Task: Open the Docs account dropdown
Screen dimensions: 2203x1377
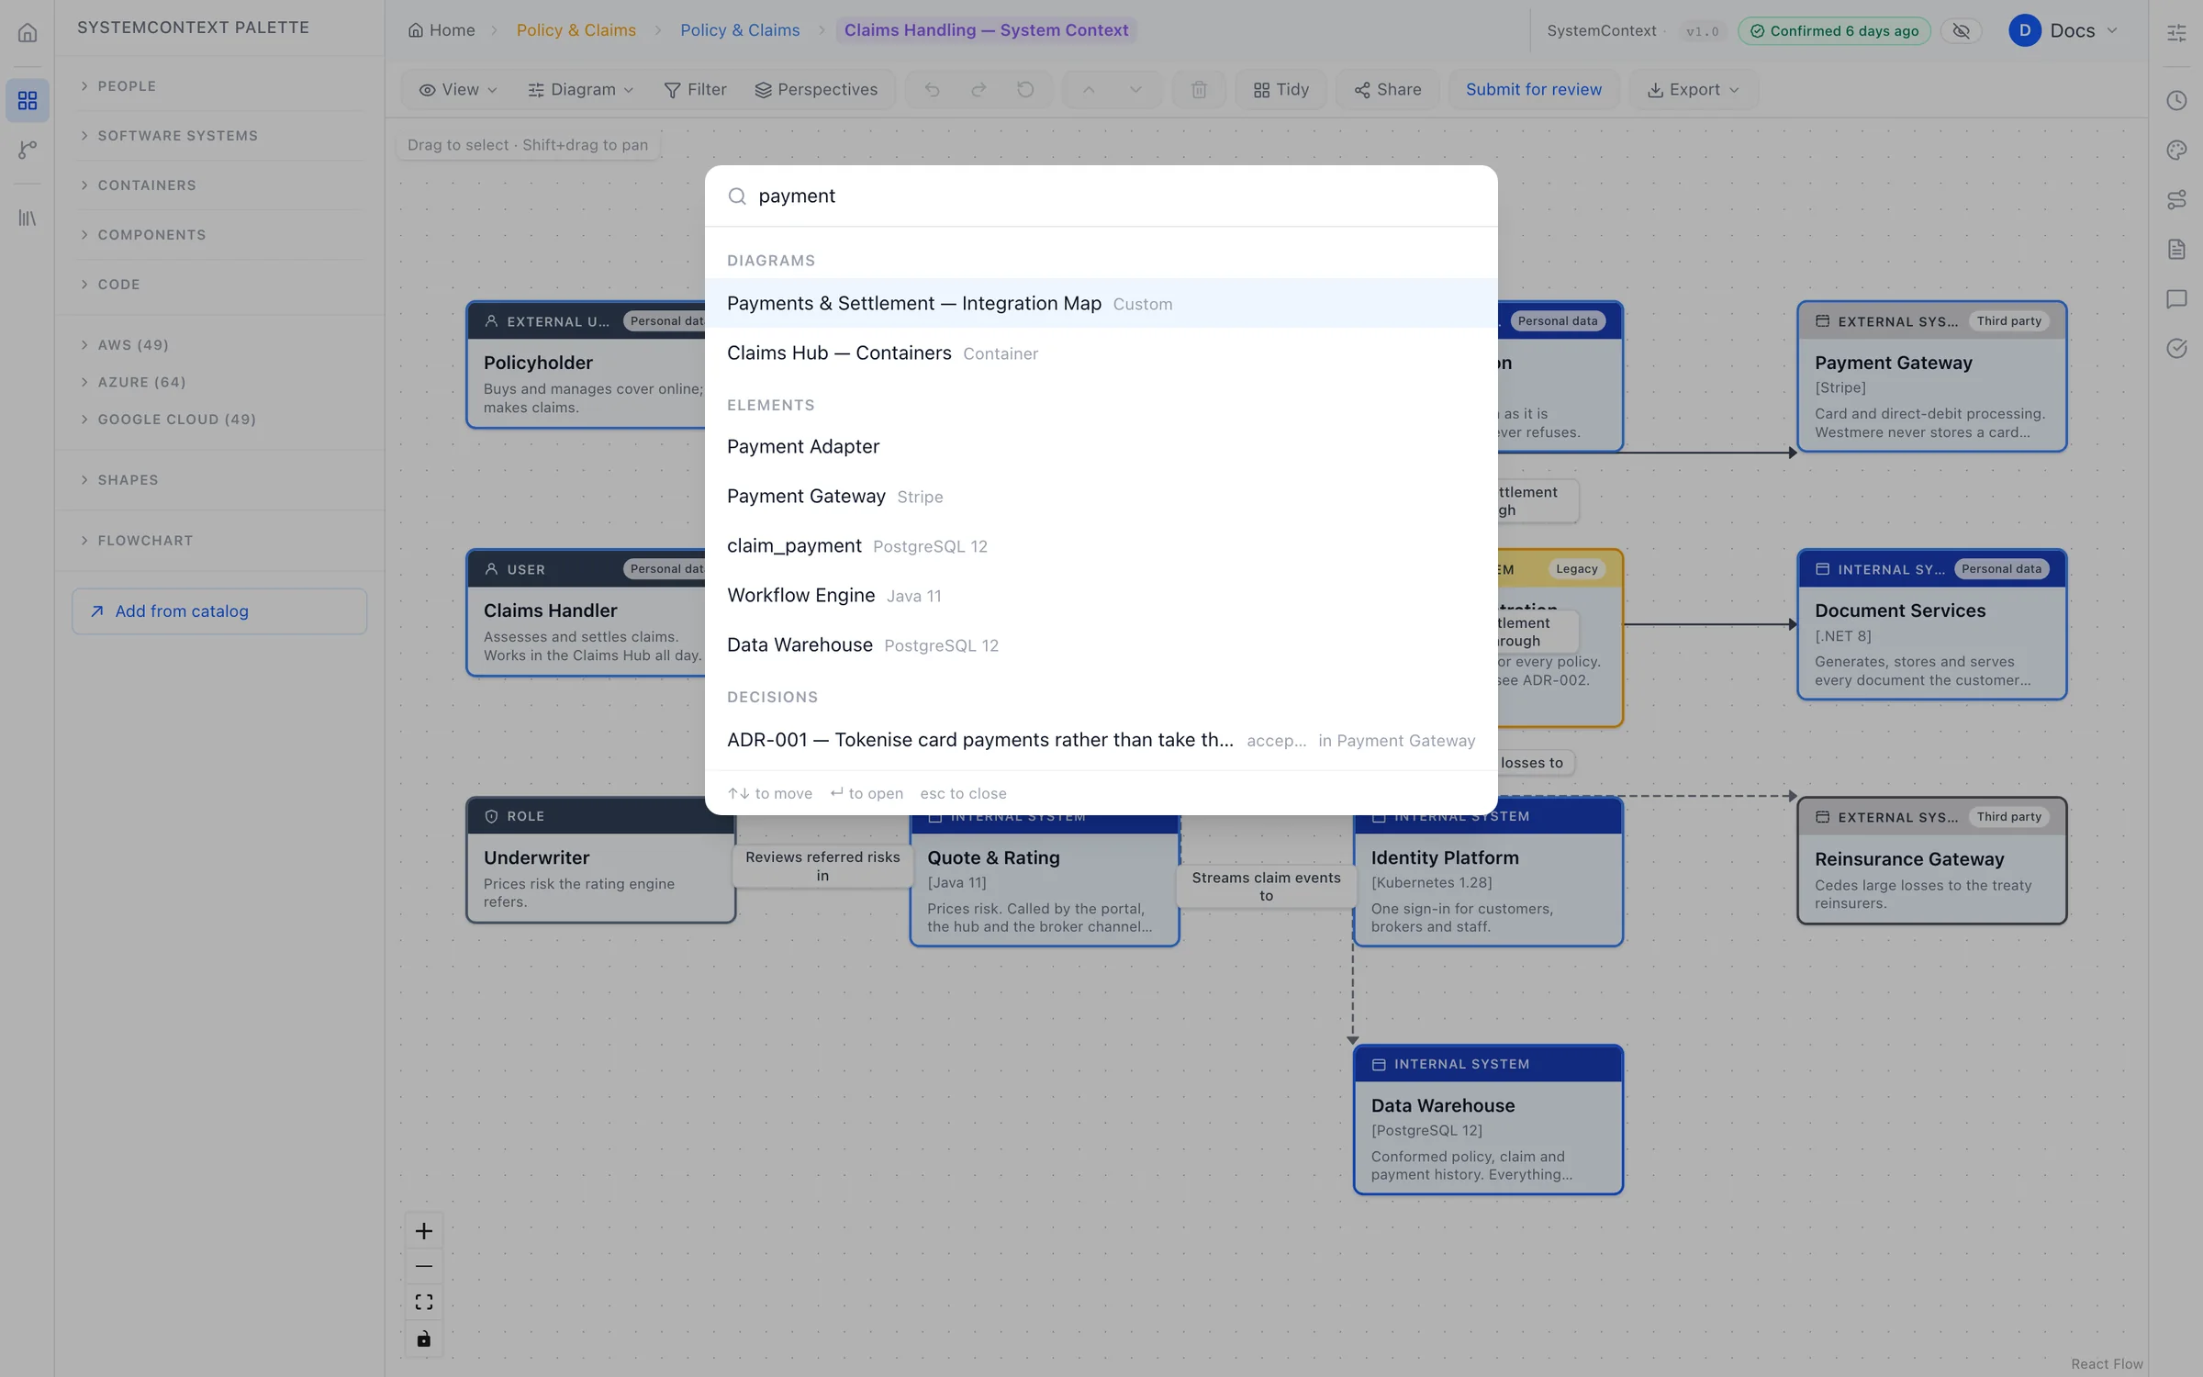Action: (x=2065, y=30)
